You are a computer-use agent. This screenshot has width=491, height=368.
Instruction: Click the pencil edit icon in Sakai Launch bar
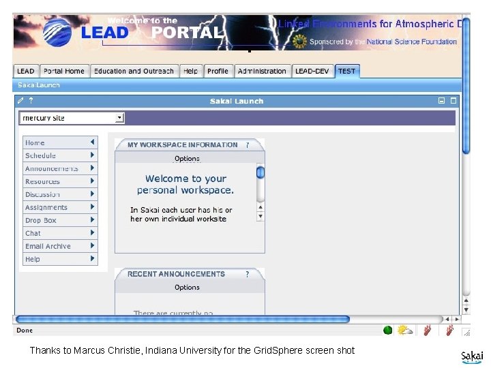(20, 100)
